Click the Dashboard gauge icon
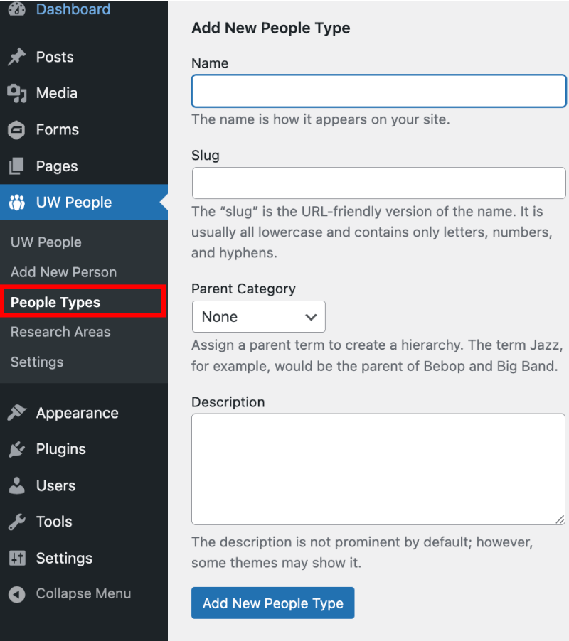The width and height of the screenshot is (569, 641). [16, 9]
